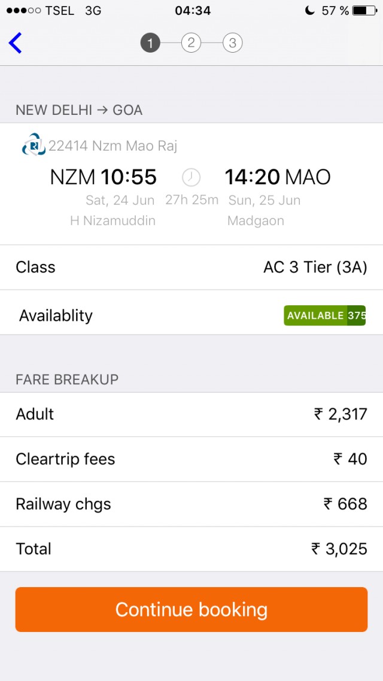The height and width of the screenshot is (681, 383).
Task: Tap the signal strength dots
Action: click(23, 10)
